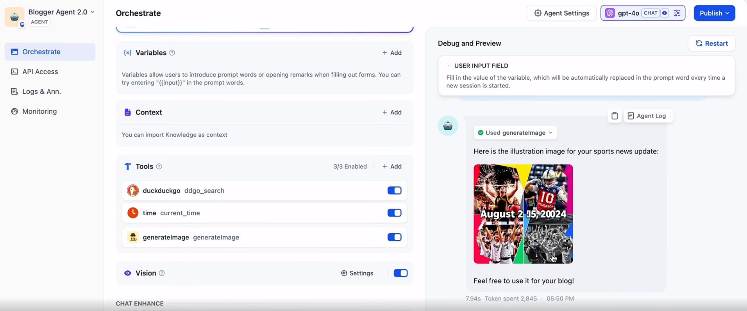747x311 pixels.
Task: Disable the duckduckgo ddgo_search tool toggle
Action: coord(394,191)
